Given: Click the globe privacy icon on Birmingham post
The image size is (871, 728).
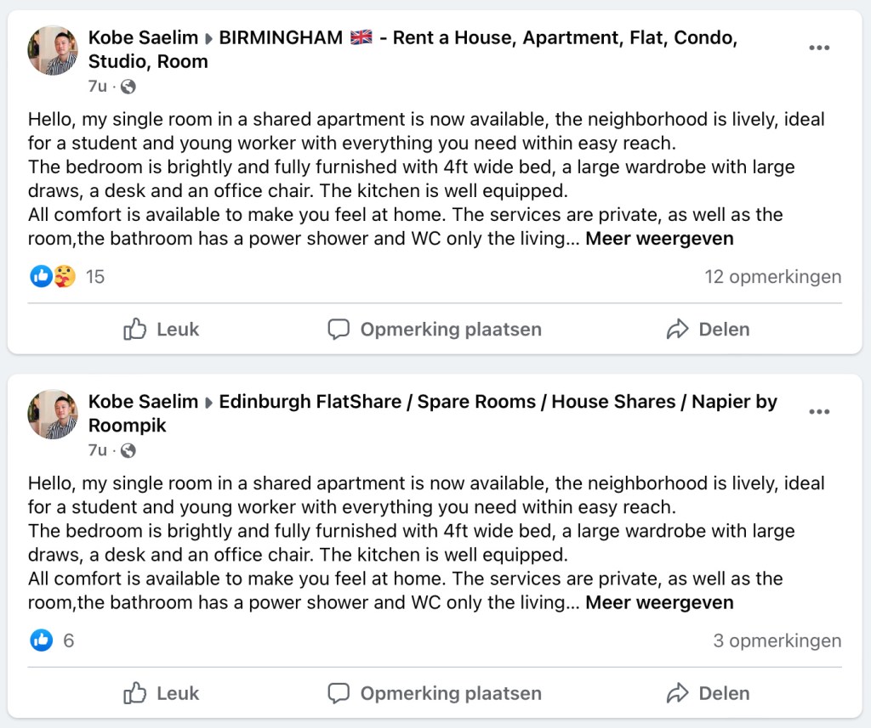Looking at the screenshot, I should click(x=128, y=87).
